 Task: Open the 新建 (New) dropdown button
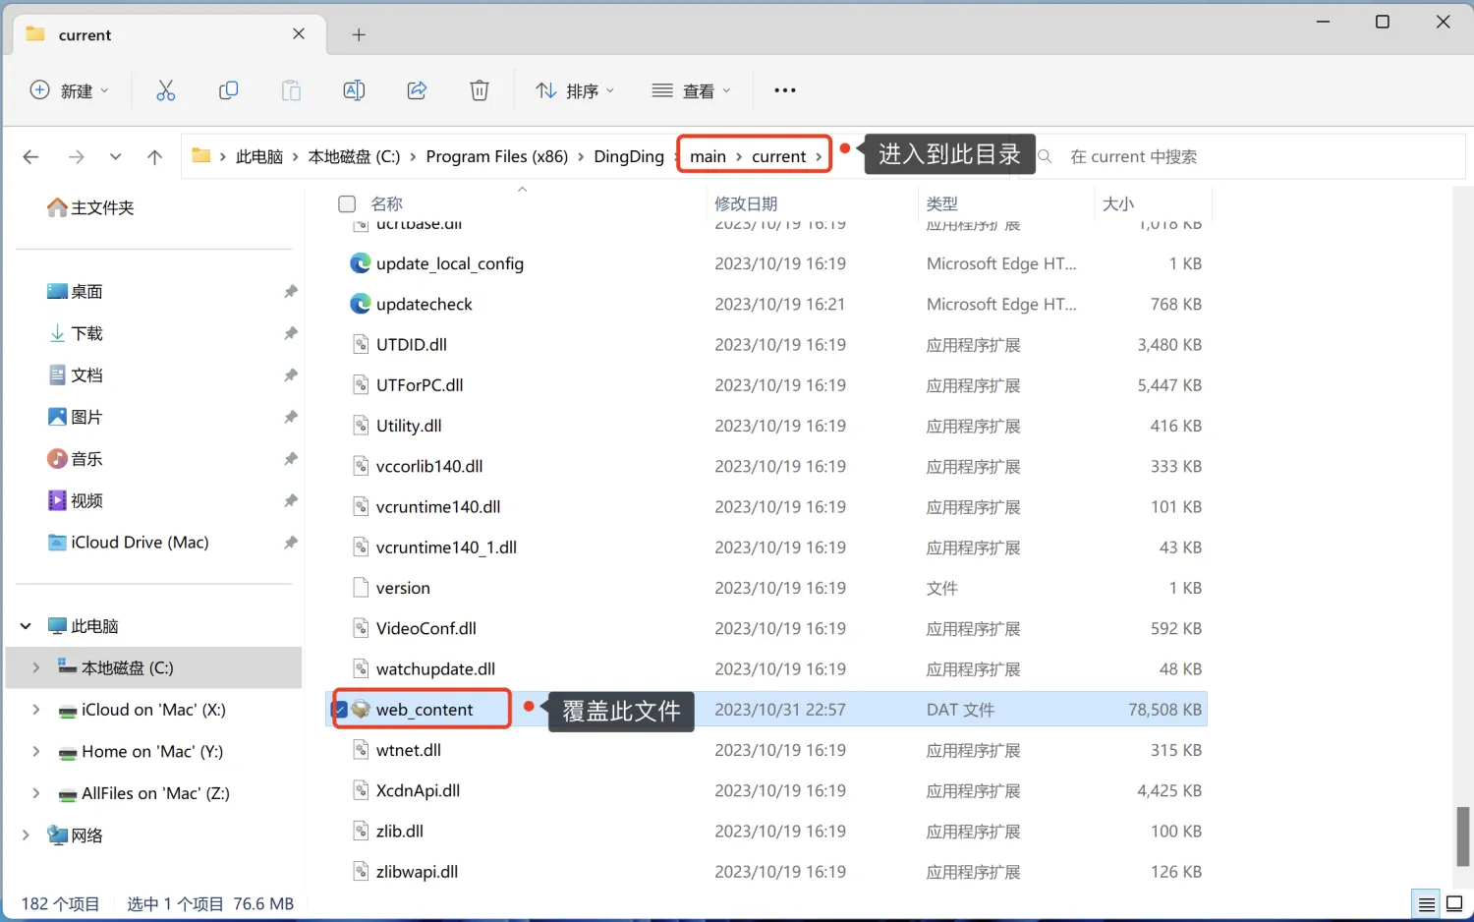click(69, 90)
